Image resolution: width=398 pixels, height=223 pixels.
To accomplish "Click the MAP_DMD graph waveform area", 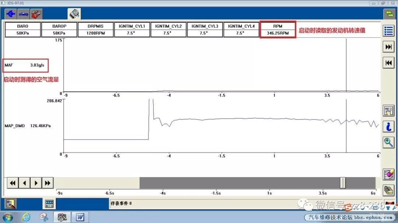I will pyautogui.click(x=221, y=126).
